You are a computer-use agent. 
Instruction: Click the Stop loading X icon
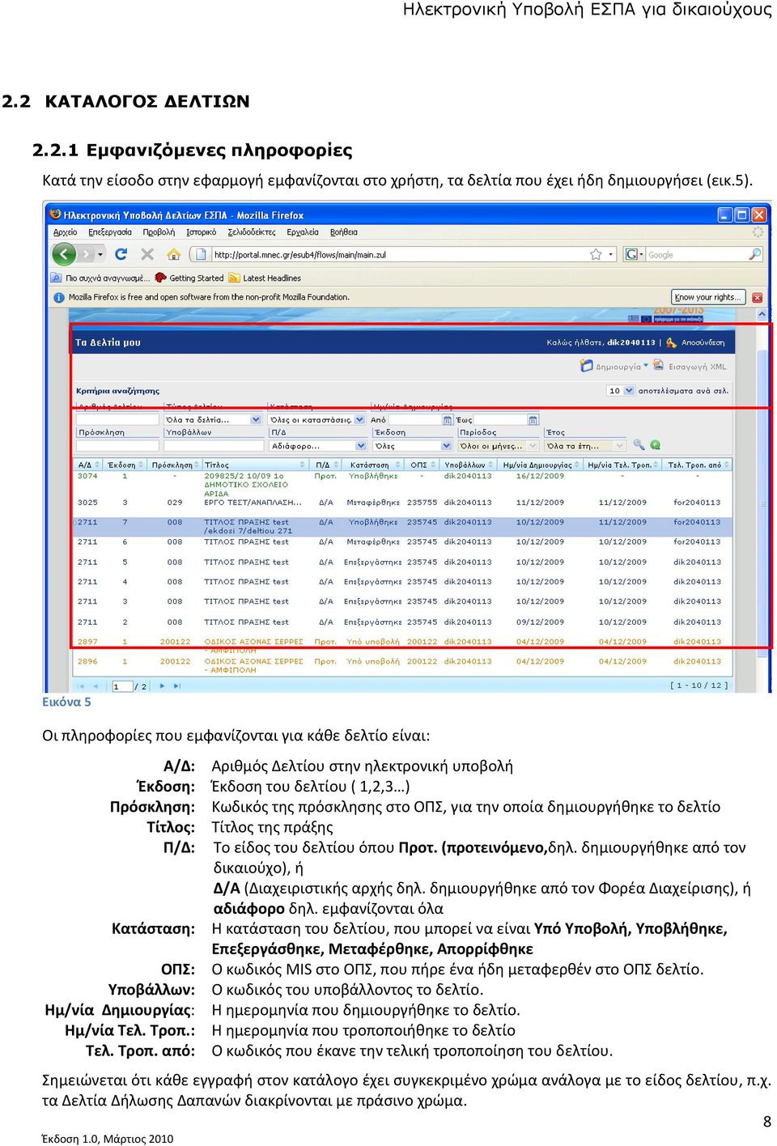[146, 254]
